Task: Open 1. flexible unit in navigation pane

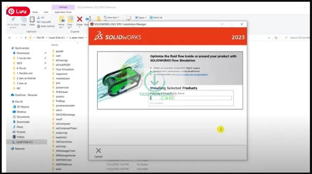Action: tap(25, 73)
